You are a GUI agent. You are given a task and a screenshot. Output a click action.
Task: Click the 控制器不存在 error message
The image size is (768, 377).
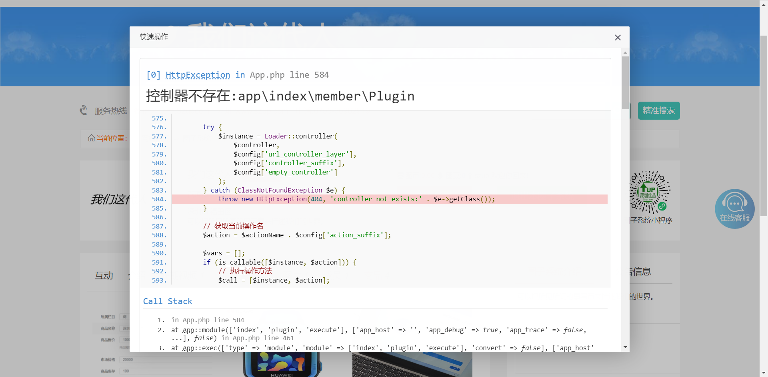(280, 96)
